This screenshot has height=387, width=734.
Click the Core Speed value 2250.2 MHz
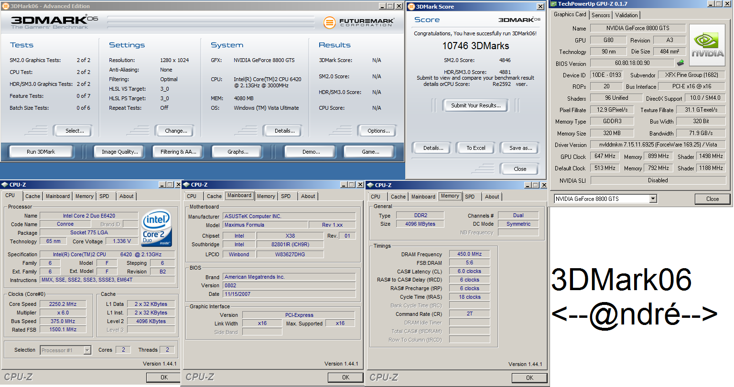point(63,304)
